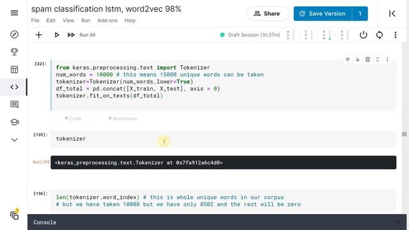The height and width of the screenshot is (230, 409).
Task: Click the CPU usage meter
Action: tap(308, 35)
